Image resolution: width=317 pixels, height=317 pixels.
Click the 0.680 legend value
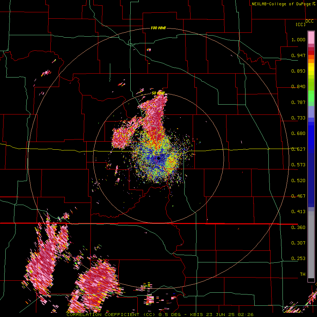(298, 133)
